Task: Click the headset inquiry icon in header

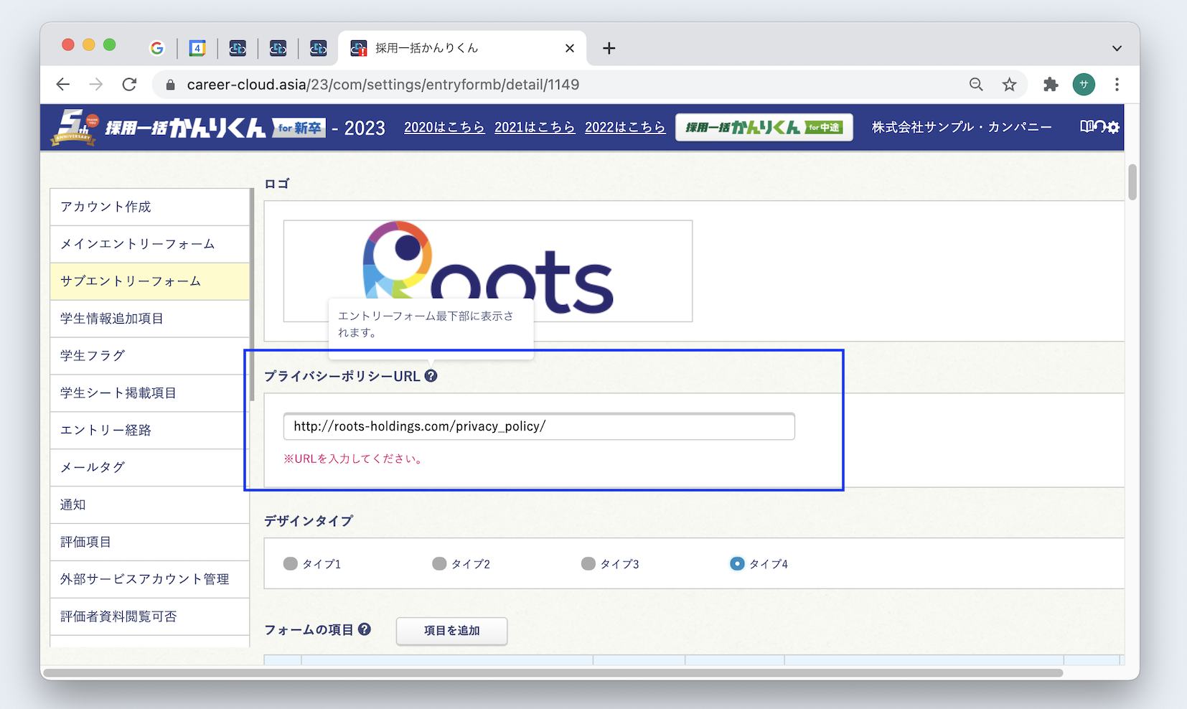Action: click(1099, 127)
